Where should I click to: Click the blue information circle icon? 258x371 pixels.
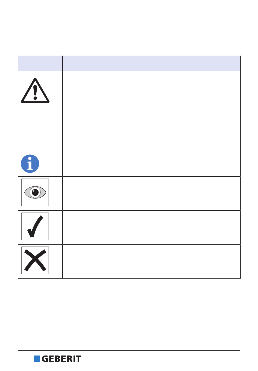coord(30,164)
